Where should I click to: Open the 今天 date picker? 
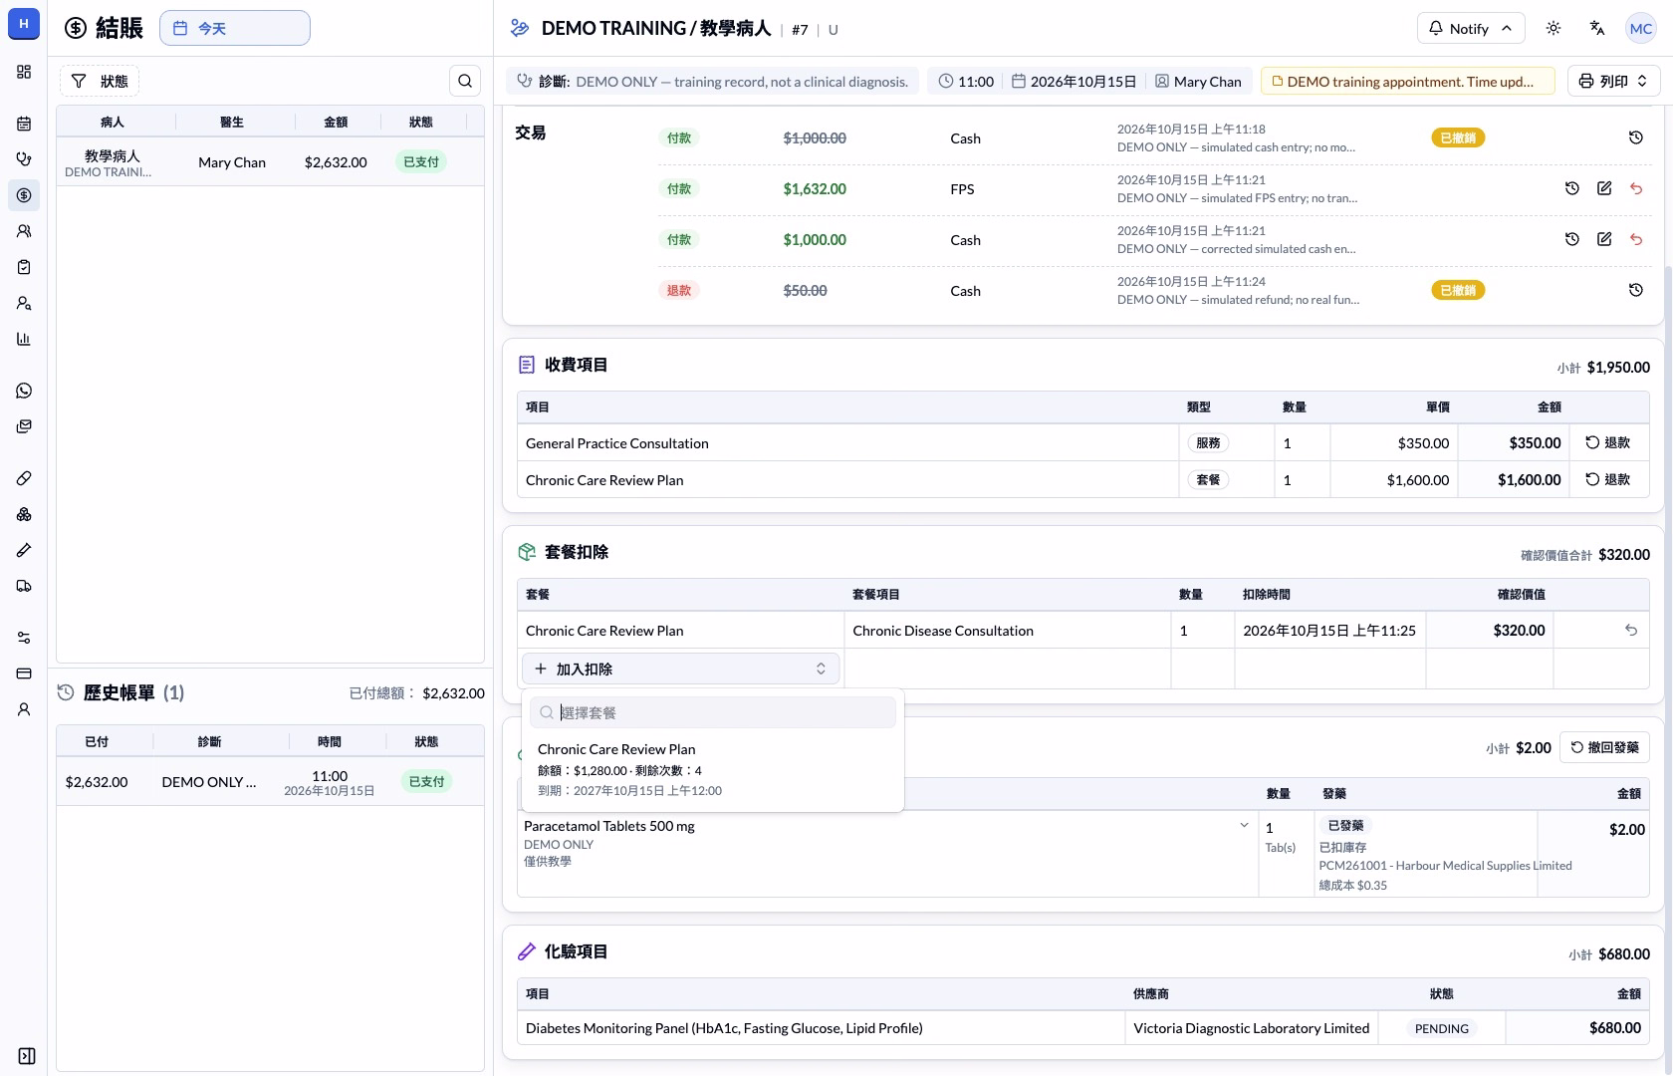(235, 28)
